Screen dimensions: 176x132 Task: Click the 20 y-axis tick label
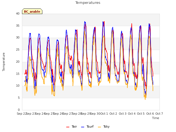point(18,62)
